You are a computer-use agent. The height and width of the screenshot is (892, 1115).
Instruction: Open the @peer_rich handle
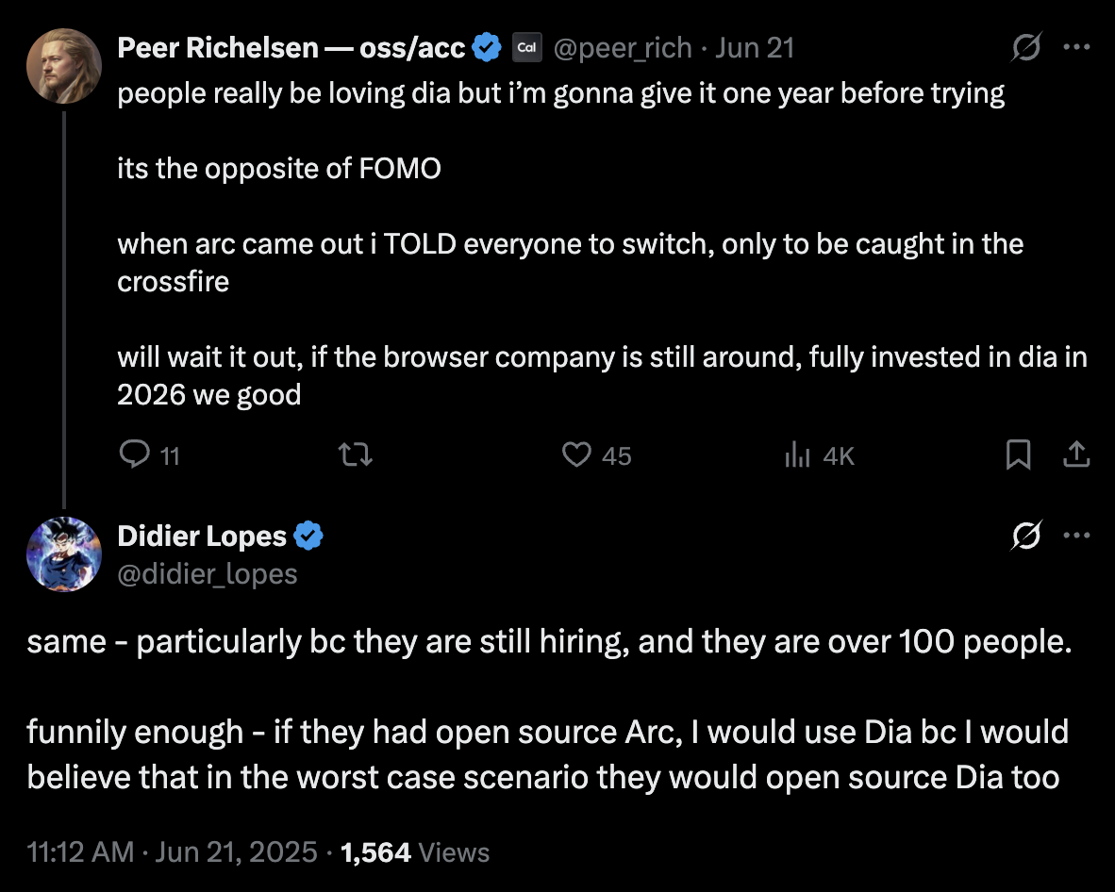pyautogui.click(x=623, y=48)
